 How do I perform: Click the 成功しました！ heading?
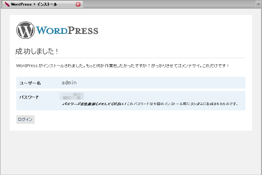(x=37, y=51)
